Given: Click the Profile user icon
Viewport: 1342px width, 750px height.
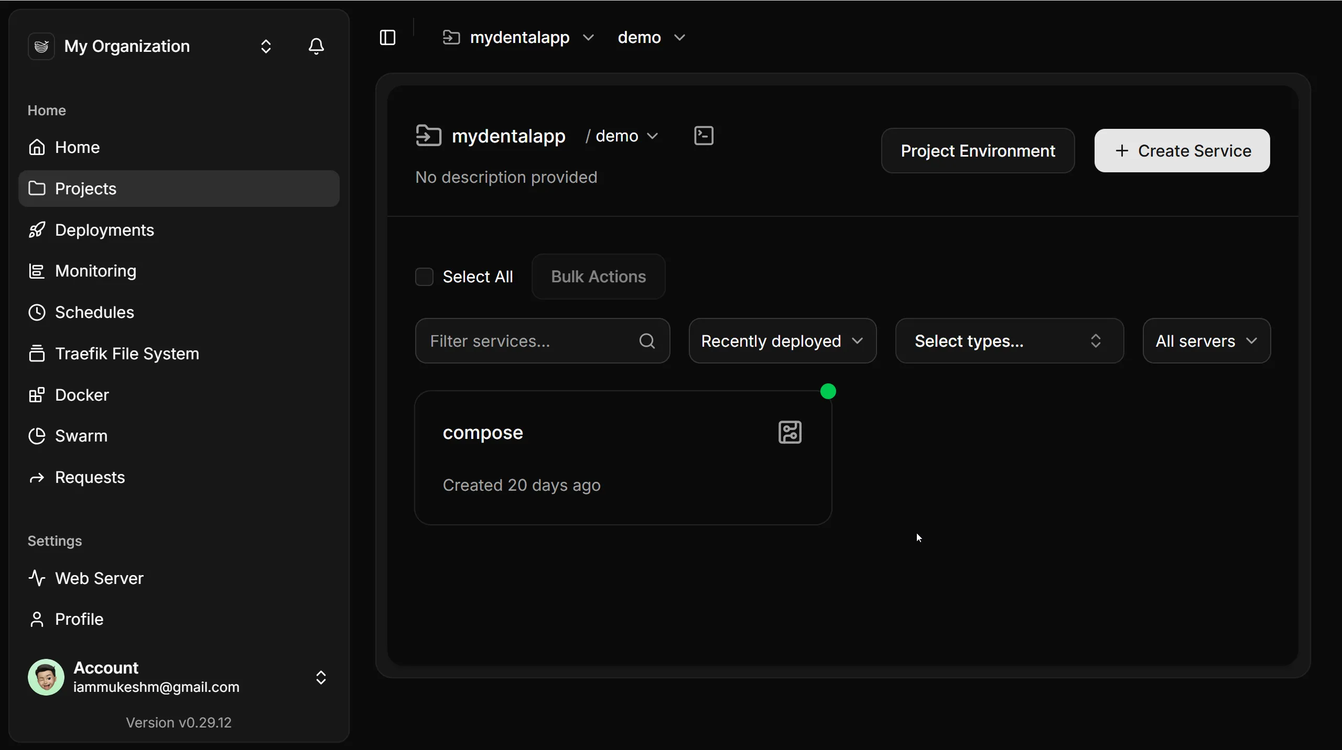Looking at the screenshot, I should pos(37,619).
